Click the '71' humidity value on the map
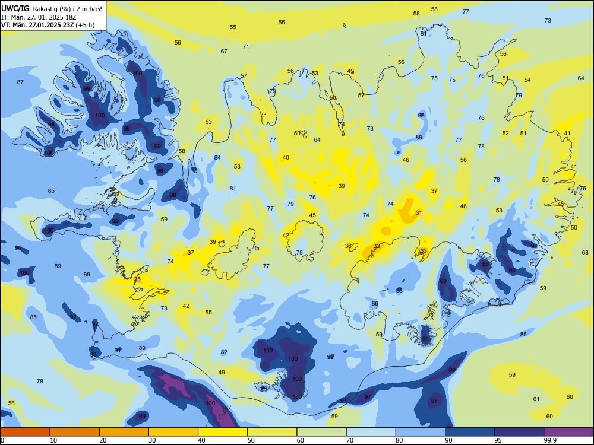 point(246,46)
